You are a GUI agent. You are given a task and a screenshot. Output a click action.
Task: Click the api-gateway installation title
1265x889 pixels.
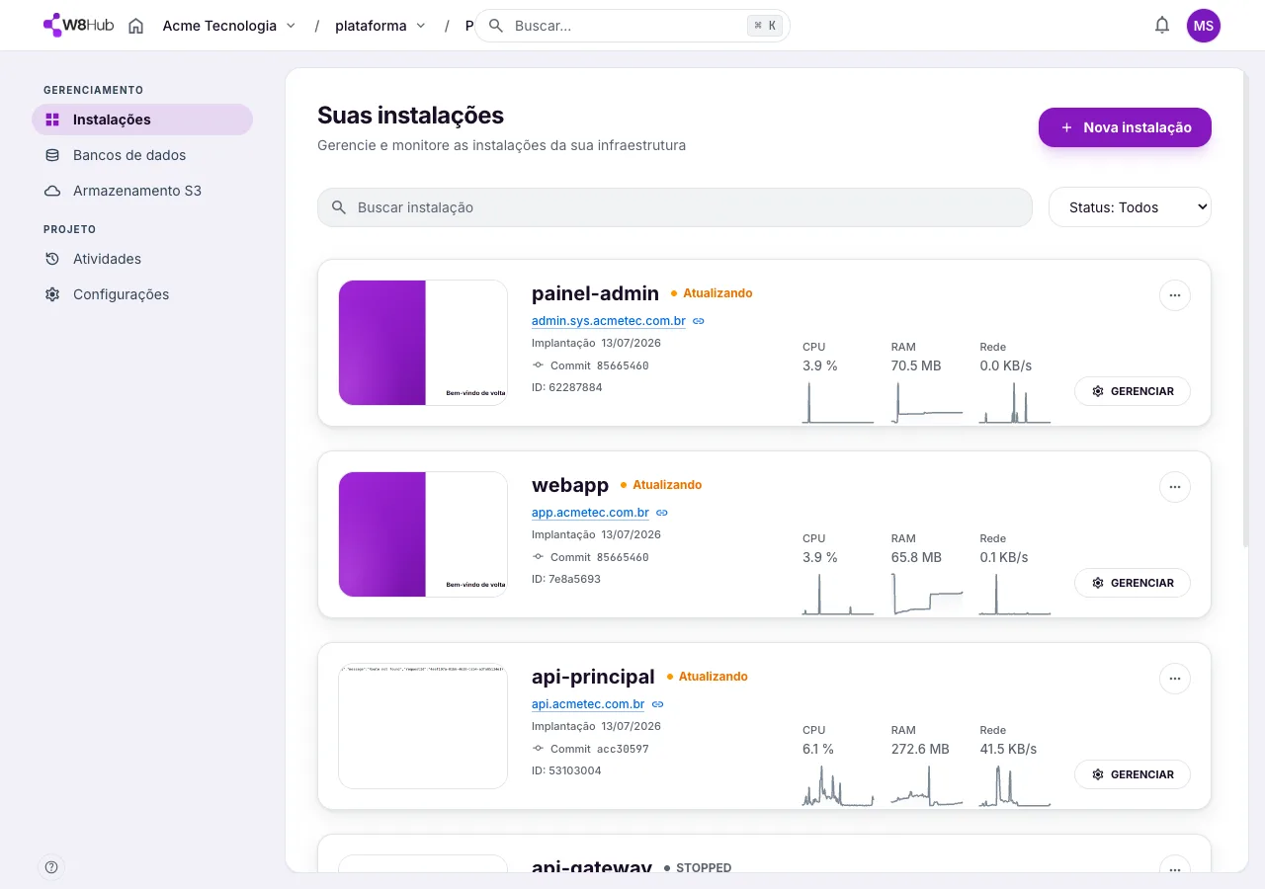tap(592, 866)
